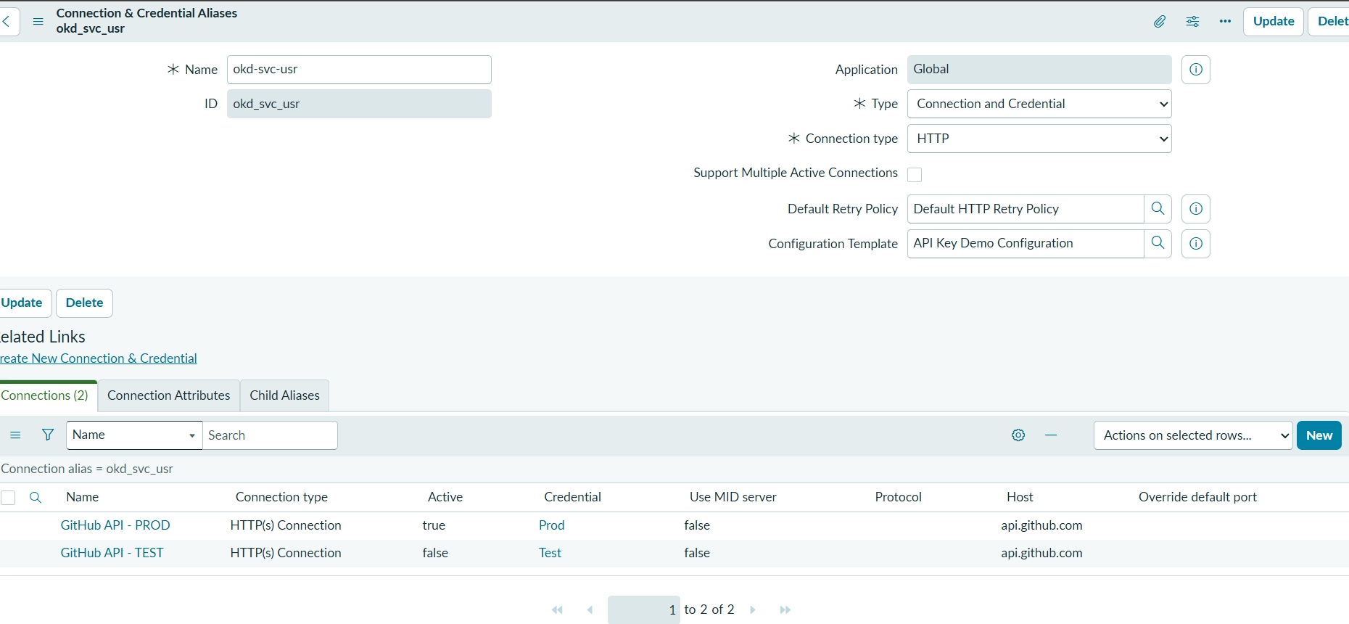This screenshot has width=1349, height=624.
Task: Open more options ellipsis in header
Action: [x=1226, y=22]
